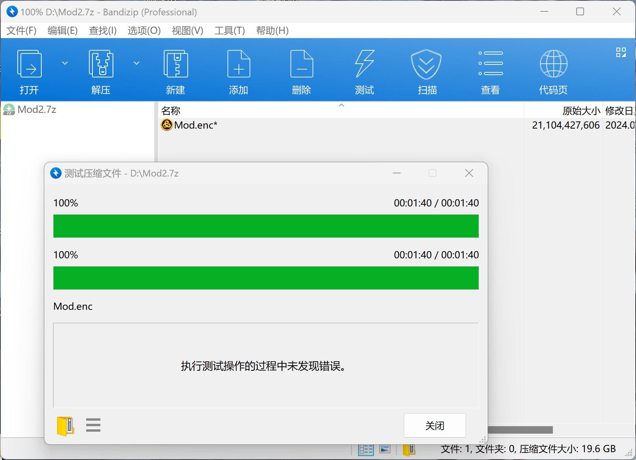Viewport: 636px width, 460px height.
Task: Open the 文件(F) menu
Action: [21, 31]
